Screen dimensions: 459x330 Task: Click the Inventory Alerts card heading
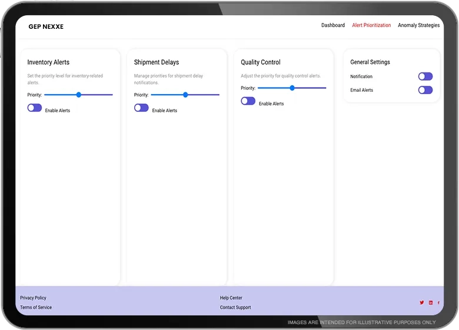tap(48, 62)
